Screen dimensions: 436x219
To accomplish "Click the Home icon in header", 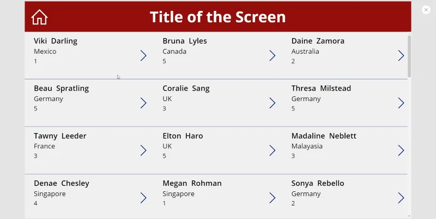I will [39, 17].
